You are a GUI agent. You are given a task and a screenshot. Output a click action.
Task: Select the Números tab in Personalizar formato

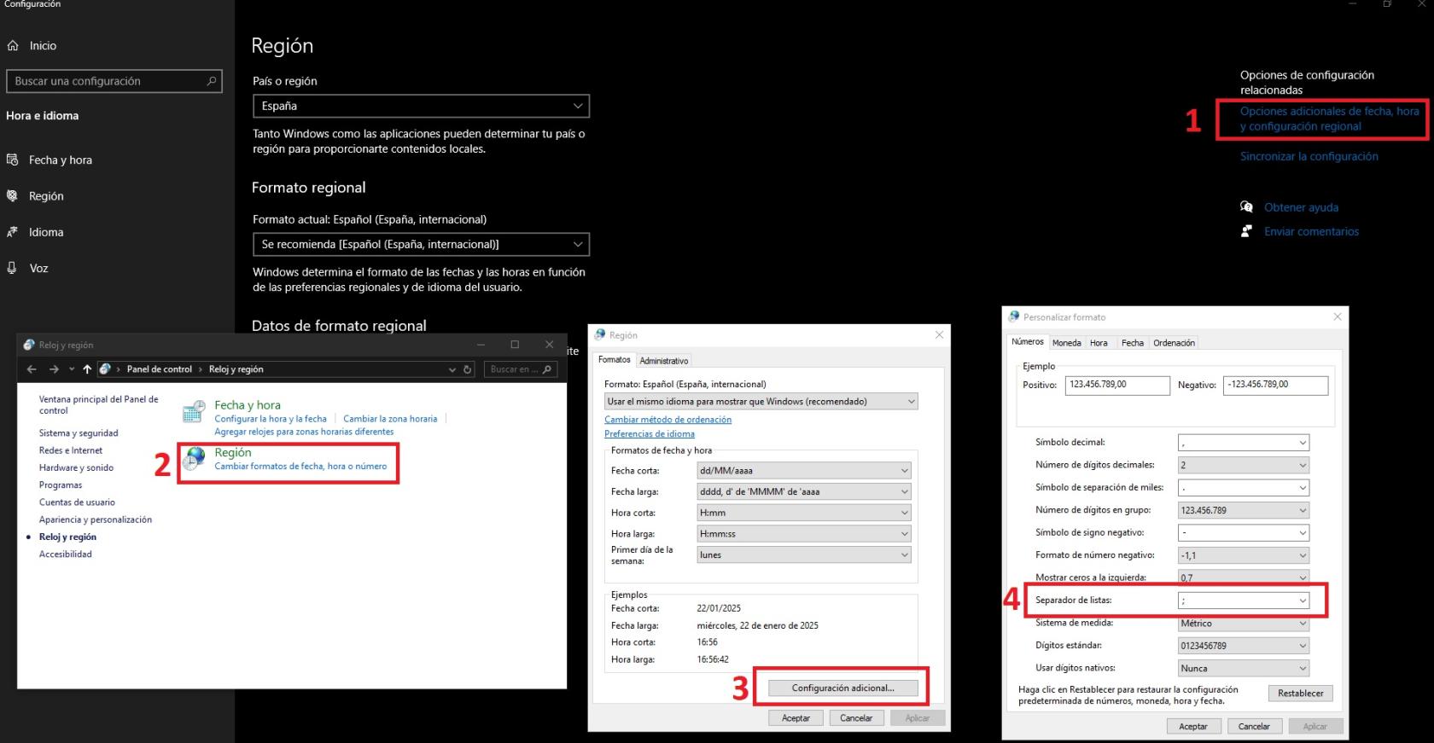pos(1027,342)
